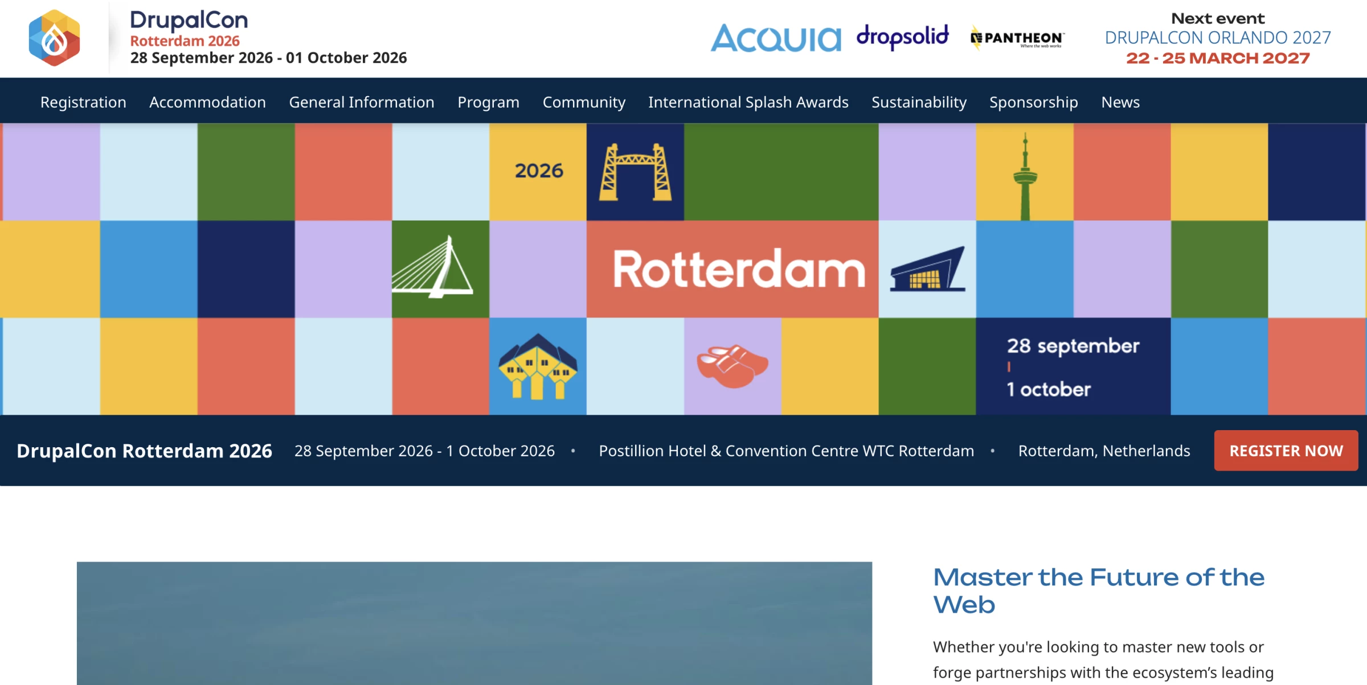Click the blue-toned image below the event bar
This screenshot has height=685, width=1367.
474,624
